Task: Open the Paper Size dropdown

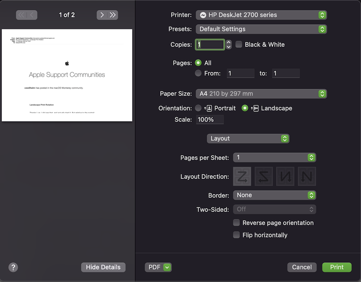Action: [x=261, y=94]
